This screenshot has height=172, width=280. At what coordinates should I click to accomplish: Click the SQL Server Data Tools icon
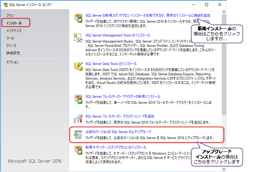78,66
